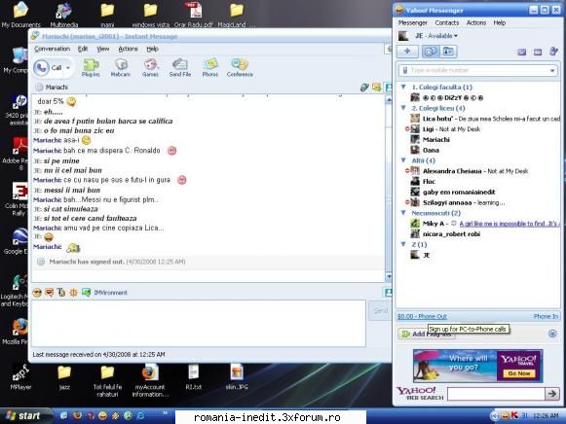Open the Contacts menu in Messenger
The width and height of the screenshot is (566, 424).
tap(447, 22)
